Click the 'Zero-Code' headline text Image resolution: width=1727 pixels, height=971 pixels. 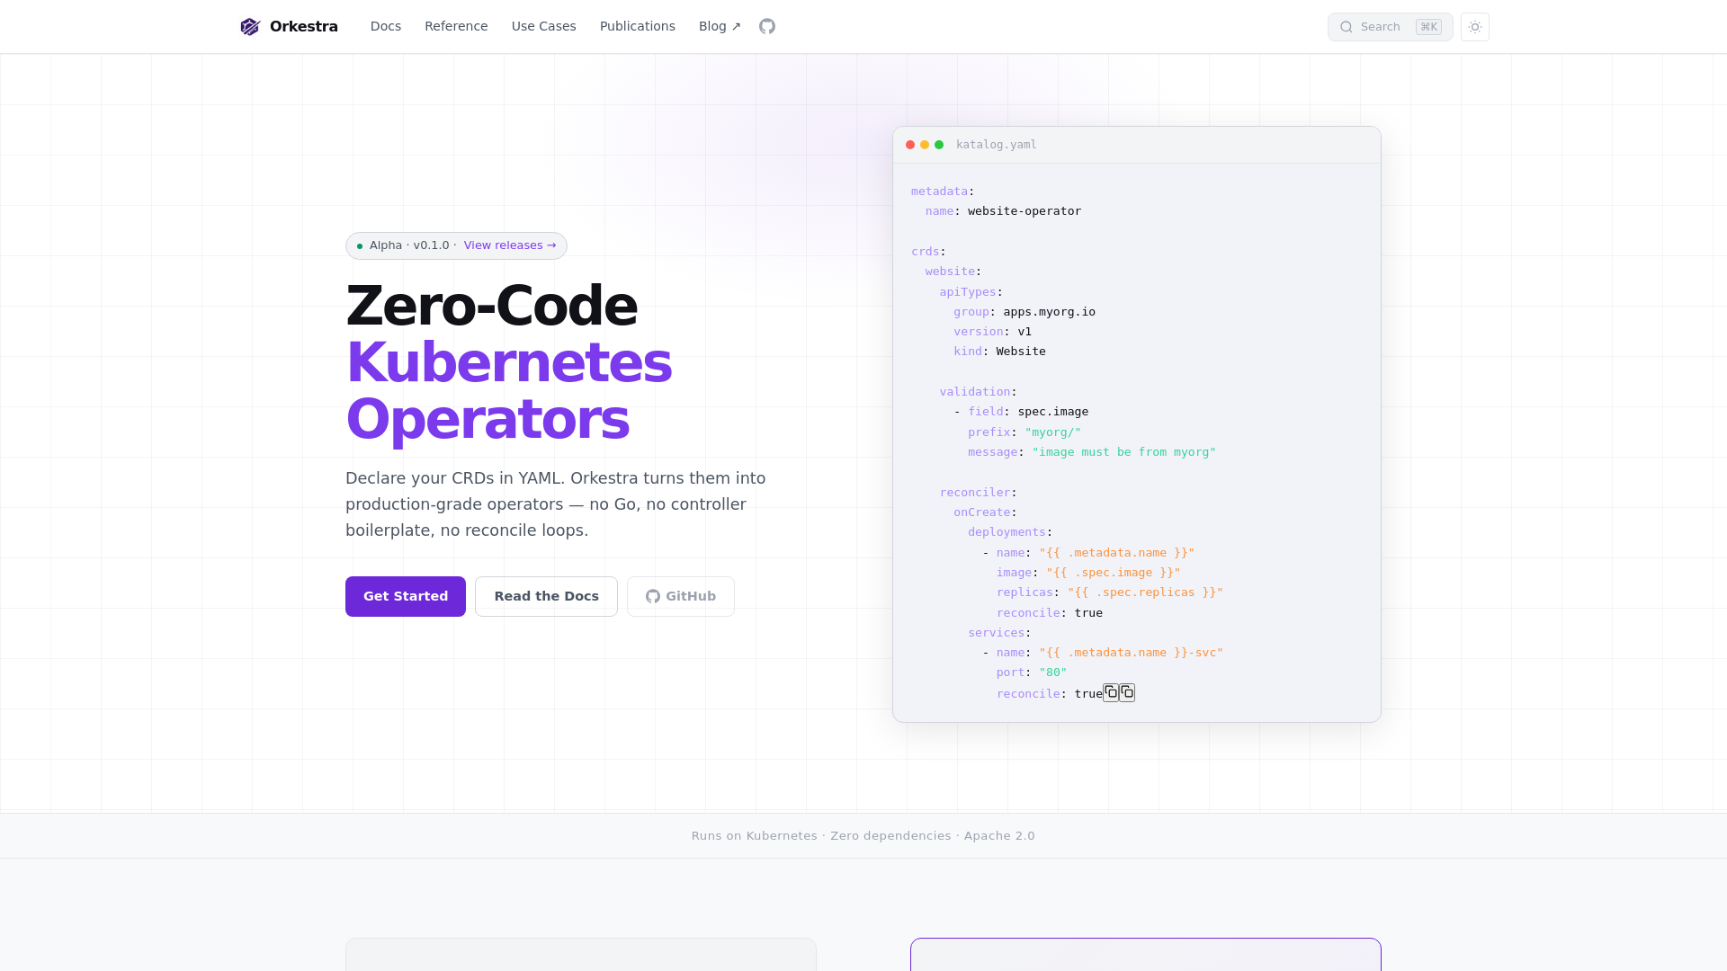click(x=492, y=306)
